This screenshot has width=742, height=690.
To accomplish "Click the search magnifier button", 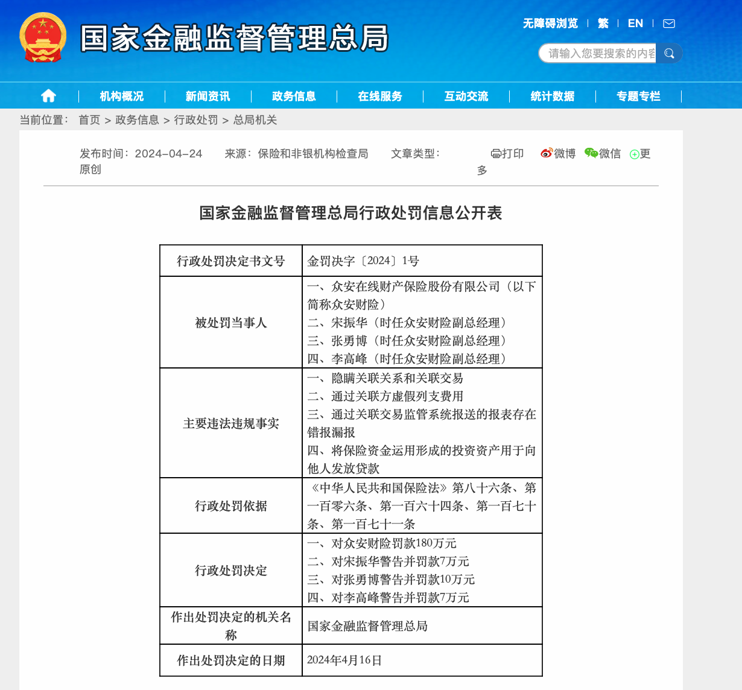I will click(x=669, y=53).
